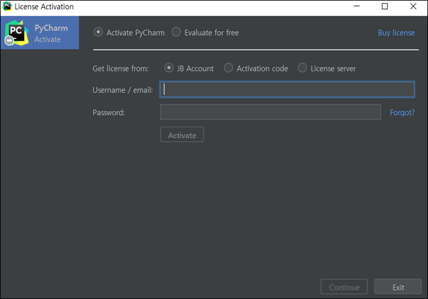Click the 'Get license from:' label

click(120, 68)
